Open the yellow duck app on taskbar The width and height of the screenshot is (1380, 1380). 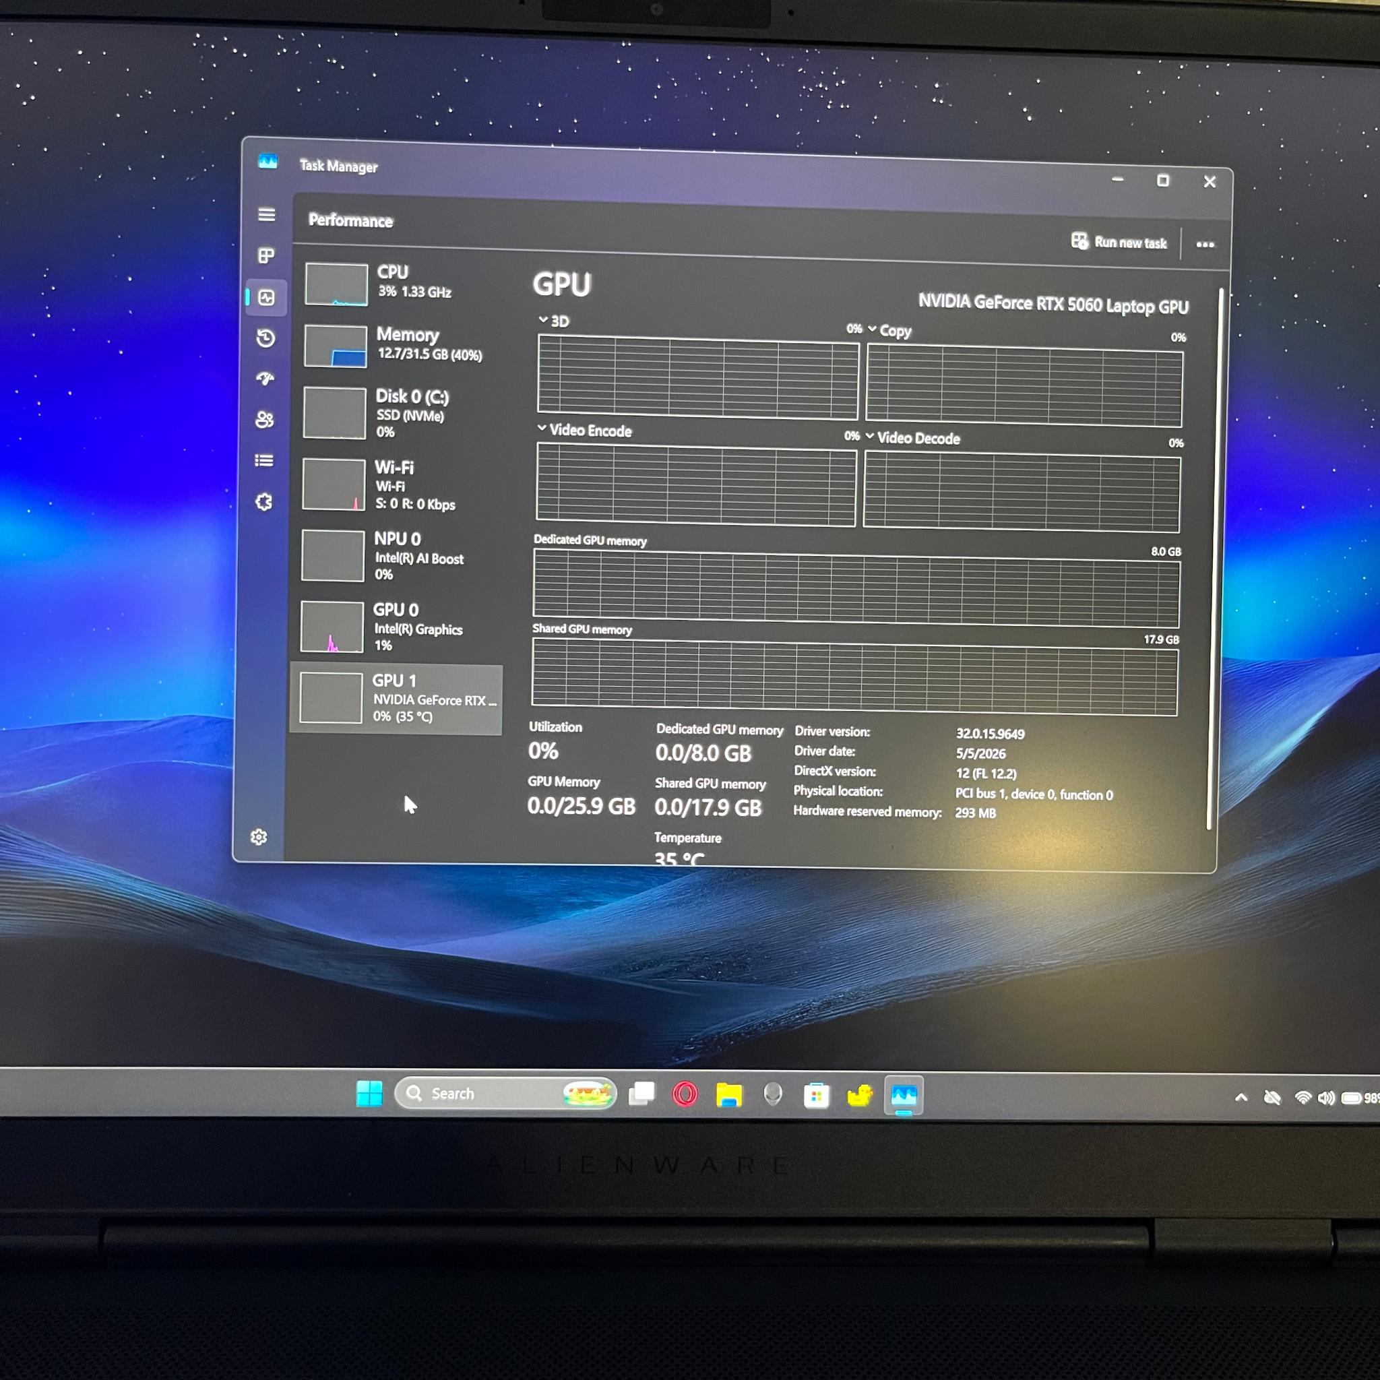point(859,1095)
